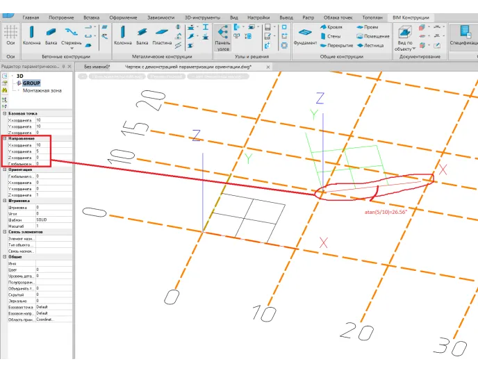
Task: Click the Проем opening tool
Action: coord(368,27)
